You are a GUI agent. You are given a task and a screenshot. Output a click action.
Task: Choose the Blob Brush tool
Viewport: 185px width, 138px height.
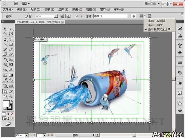pyautogui.click(x=5, y=54)
